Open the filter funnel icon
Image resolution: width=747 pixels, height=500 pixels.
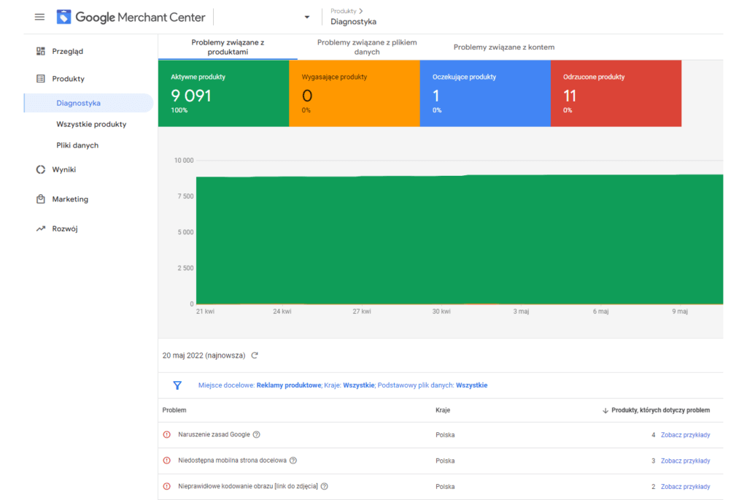point(177,385)
